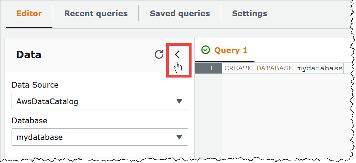Click the Data panel heading
This screenshot has height=163, width=356.
tap(29, 55)
